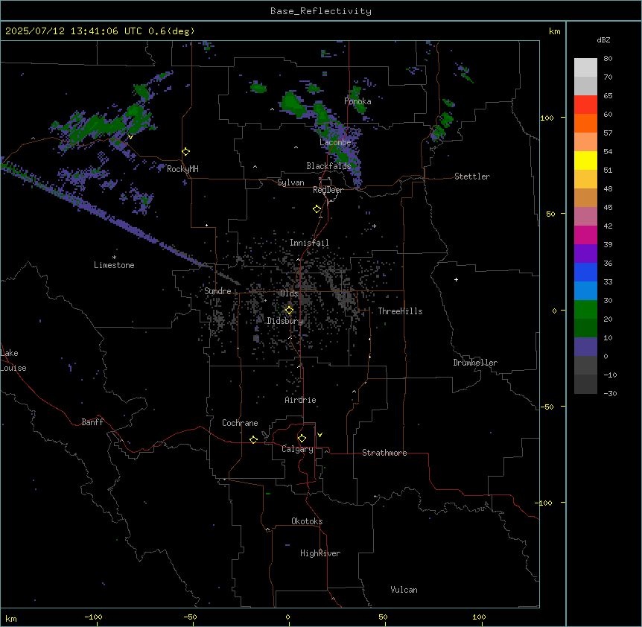The height and width of the screenshot is (627, 642).
Task: Click the purple 36-39 dBZ legend swatch
Action: 585,254
